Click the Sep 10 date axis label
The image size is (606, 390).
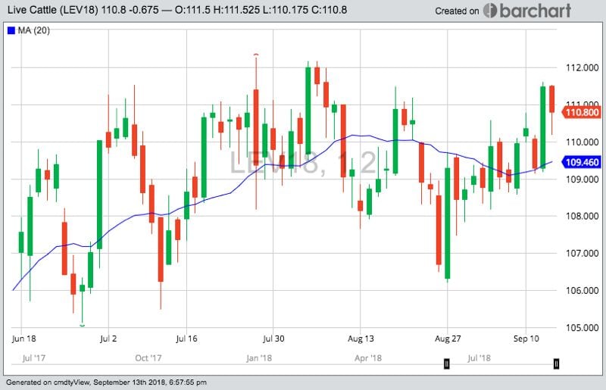526,339
